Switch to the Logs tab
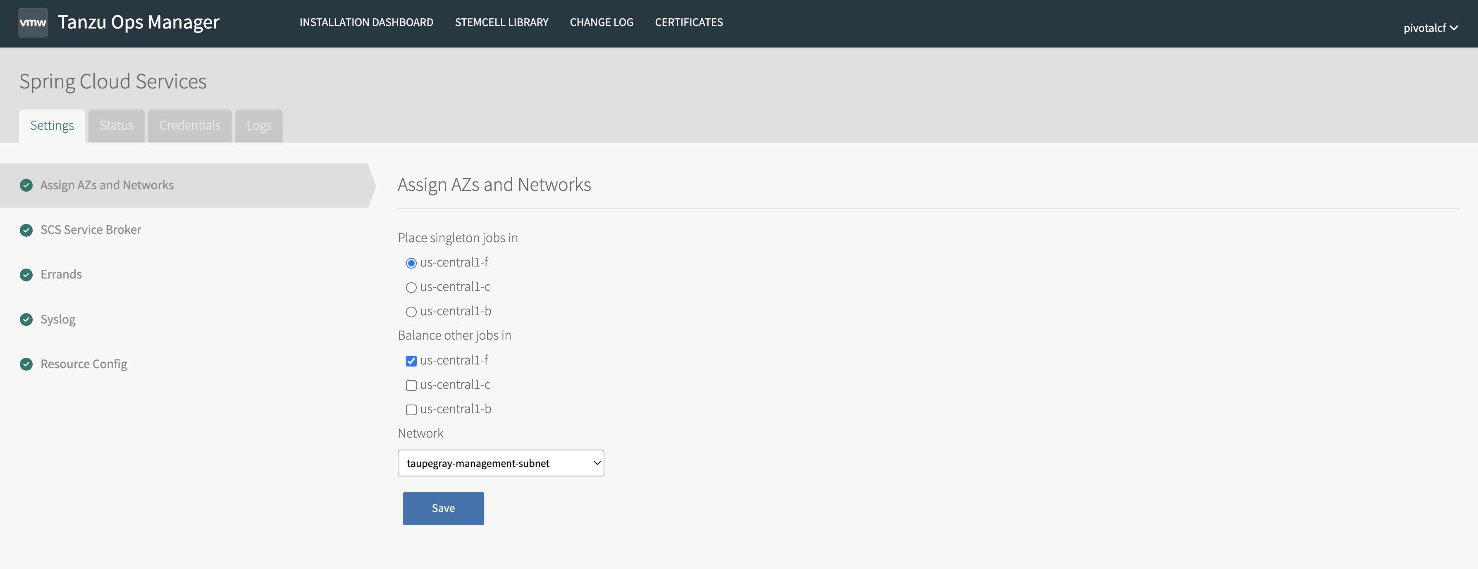This screenshot has width=1478, height=569. [259, 126]
